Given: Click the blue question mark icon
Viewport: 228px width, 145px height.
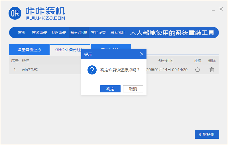Looking at the screenshot, I should (92, 70).
